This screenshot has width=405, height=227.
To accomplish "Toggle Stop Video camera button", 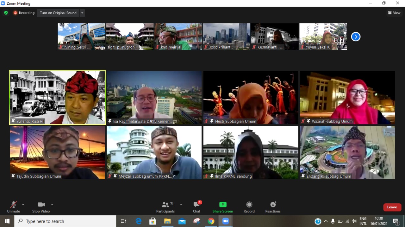I will point(41,207).
